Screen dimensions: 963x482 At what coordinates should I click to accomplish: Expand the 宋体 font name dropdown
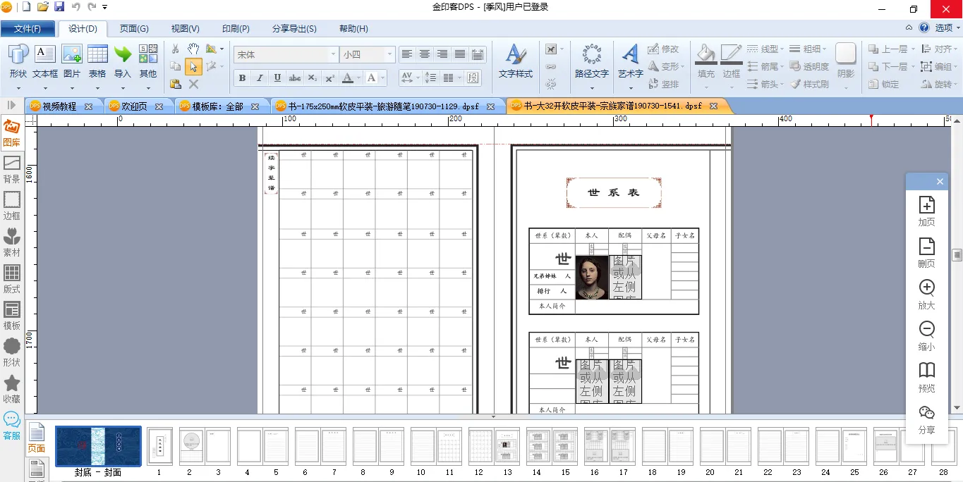tap(333, 54)
